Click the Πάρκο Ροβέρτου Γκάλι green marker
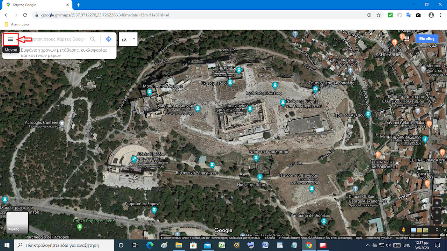Screen dimensions: 447x251 [80, 227]
